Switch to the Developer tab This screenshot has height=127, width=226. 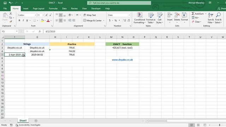point(96,8)
